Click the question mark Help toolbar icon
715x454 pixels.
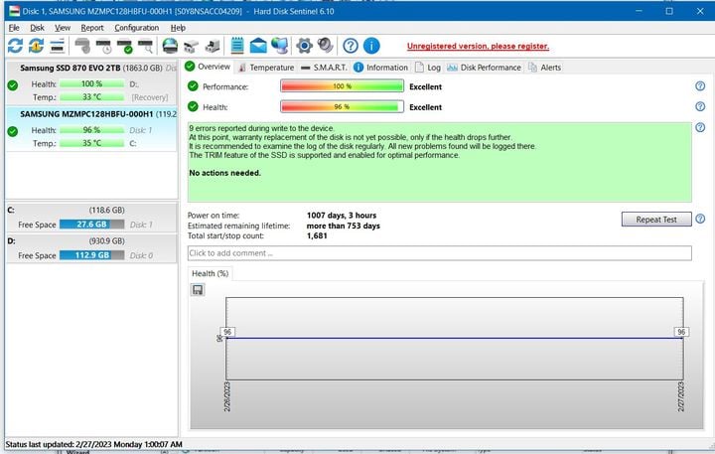tap(351, 46)
